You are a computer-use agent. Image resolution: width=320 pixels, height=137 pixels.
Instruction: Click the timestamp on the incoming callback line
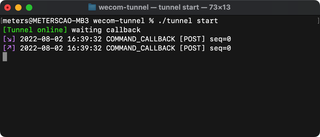tap(61, 39)
